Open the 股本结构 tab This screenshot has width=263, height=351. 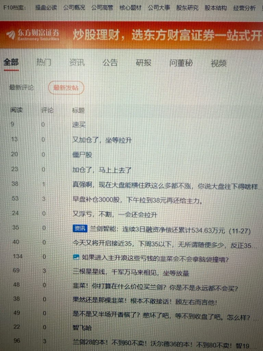(x=216, y=8)
